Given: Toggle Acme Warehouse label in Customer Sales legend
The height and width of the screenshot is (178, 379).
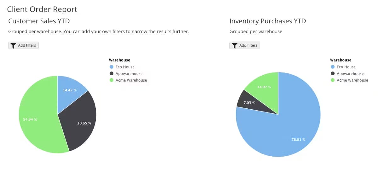Looking at the screenshot, I should [x=131, y=80].
